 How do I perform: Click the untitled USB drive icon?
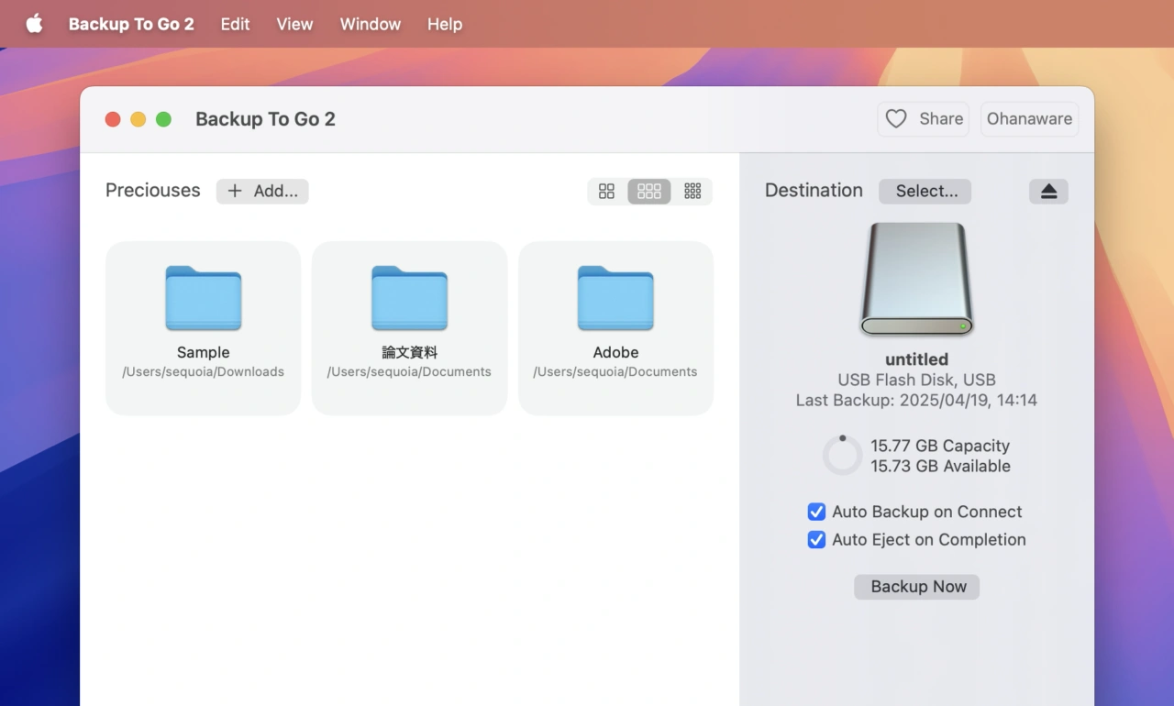[915, 280]
